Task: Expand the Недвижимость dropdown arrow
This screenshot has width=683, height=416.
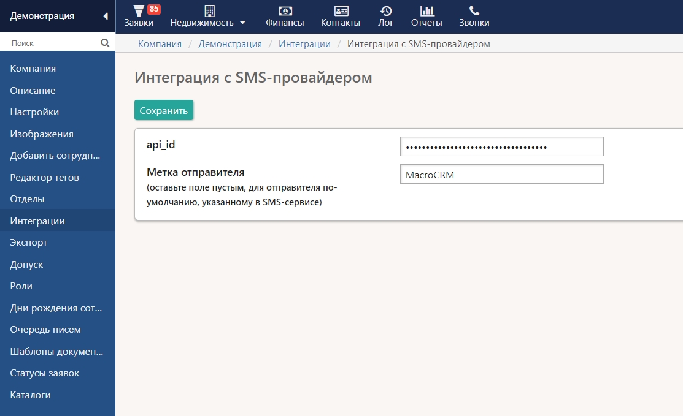Action: tap(242, 23)
